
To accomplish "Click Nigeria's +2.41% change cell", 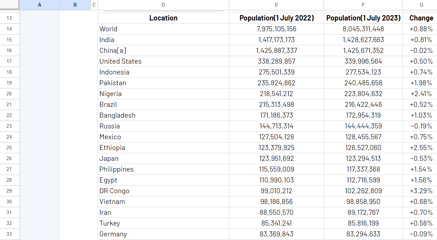I will (x=420, y=94).
